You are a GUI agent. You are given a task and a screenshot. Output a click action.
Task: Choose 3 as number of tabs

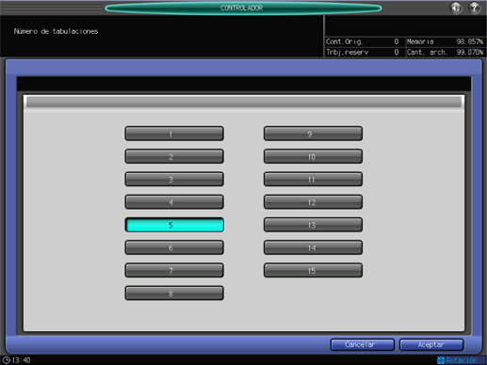(x=174, y=180)
